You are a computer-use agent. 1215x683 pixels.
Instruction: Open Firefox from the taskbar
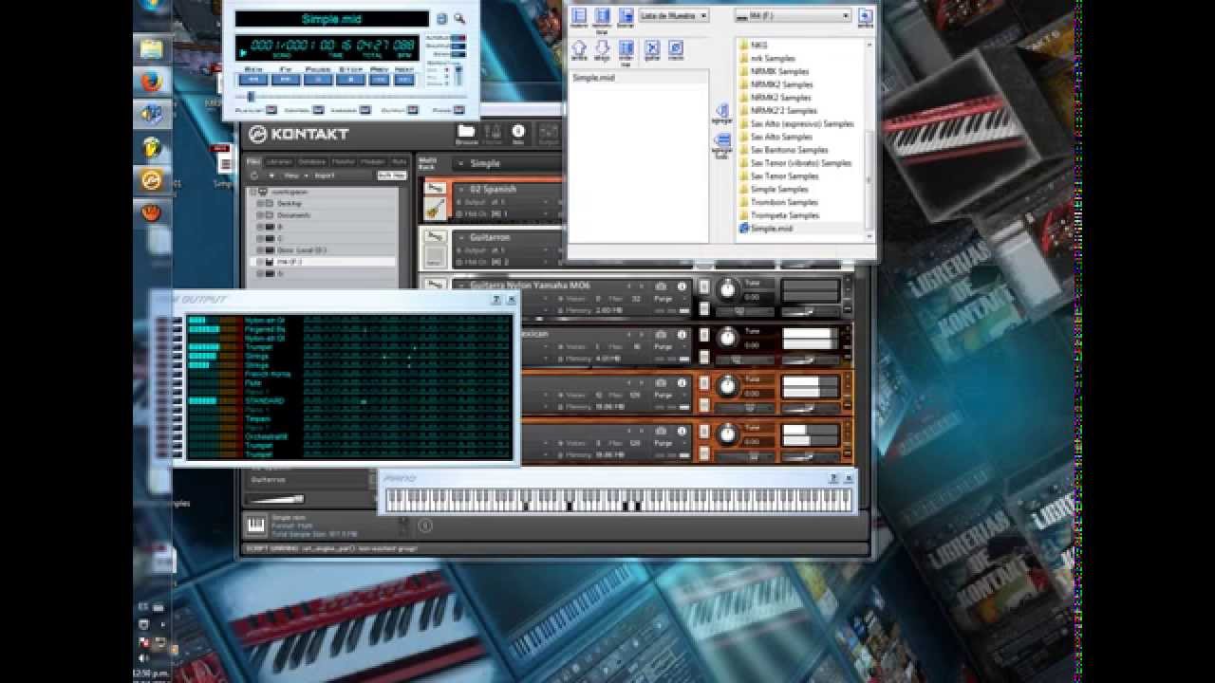coord(152,82)
